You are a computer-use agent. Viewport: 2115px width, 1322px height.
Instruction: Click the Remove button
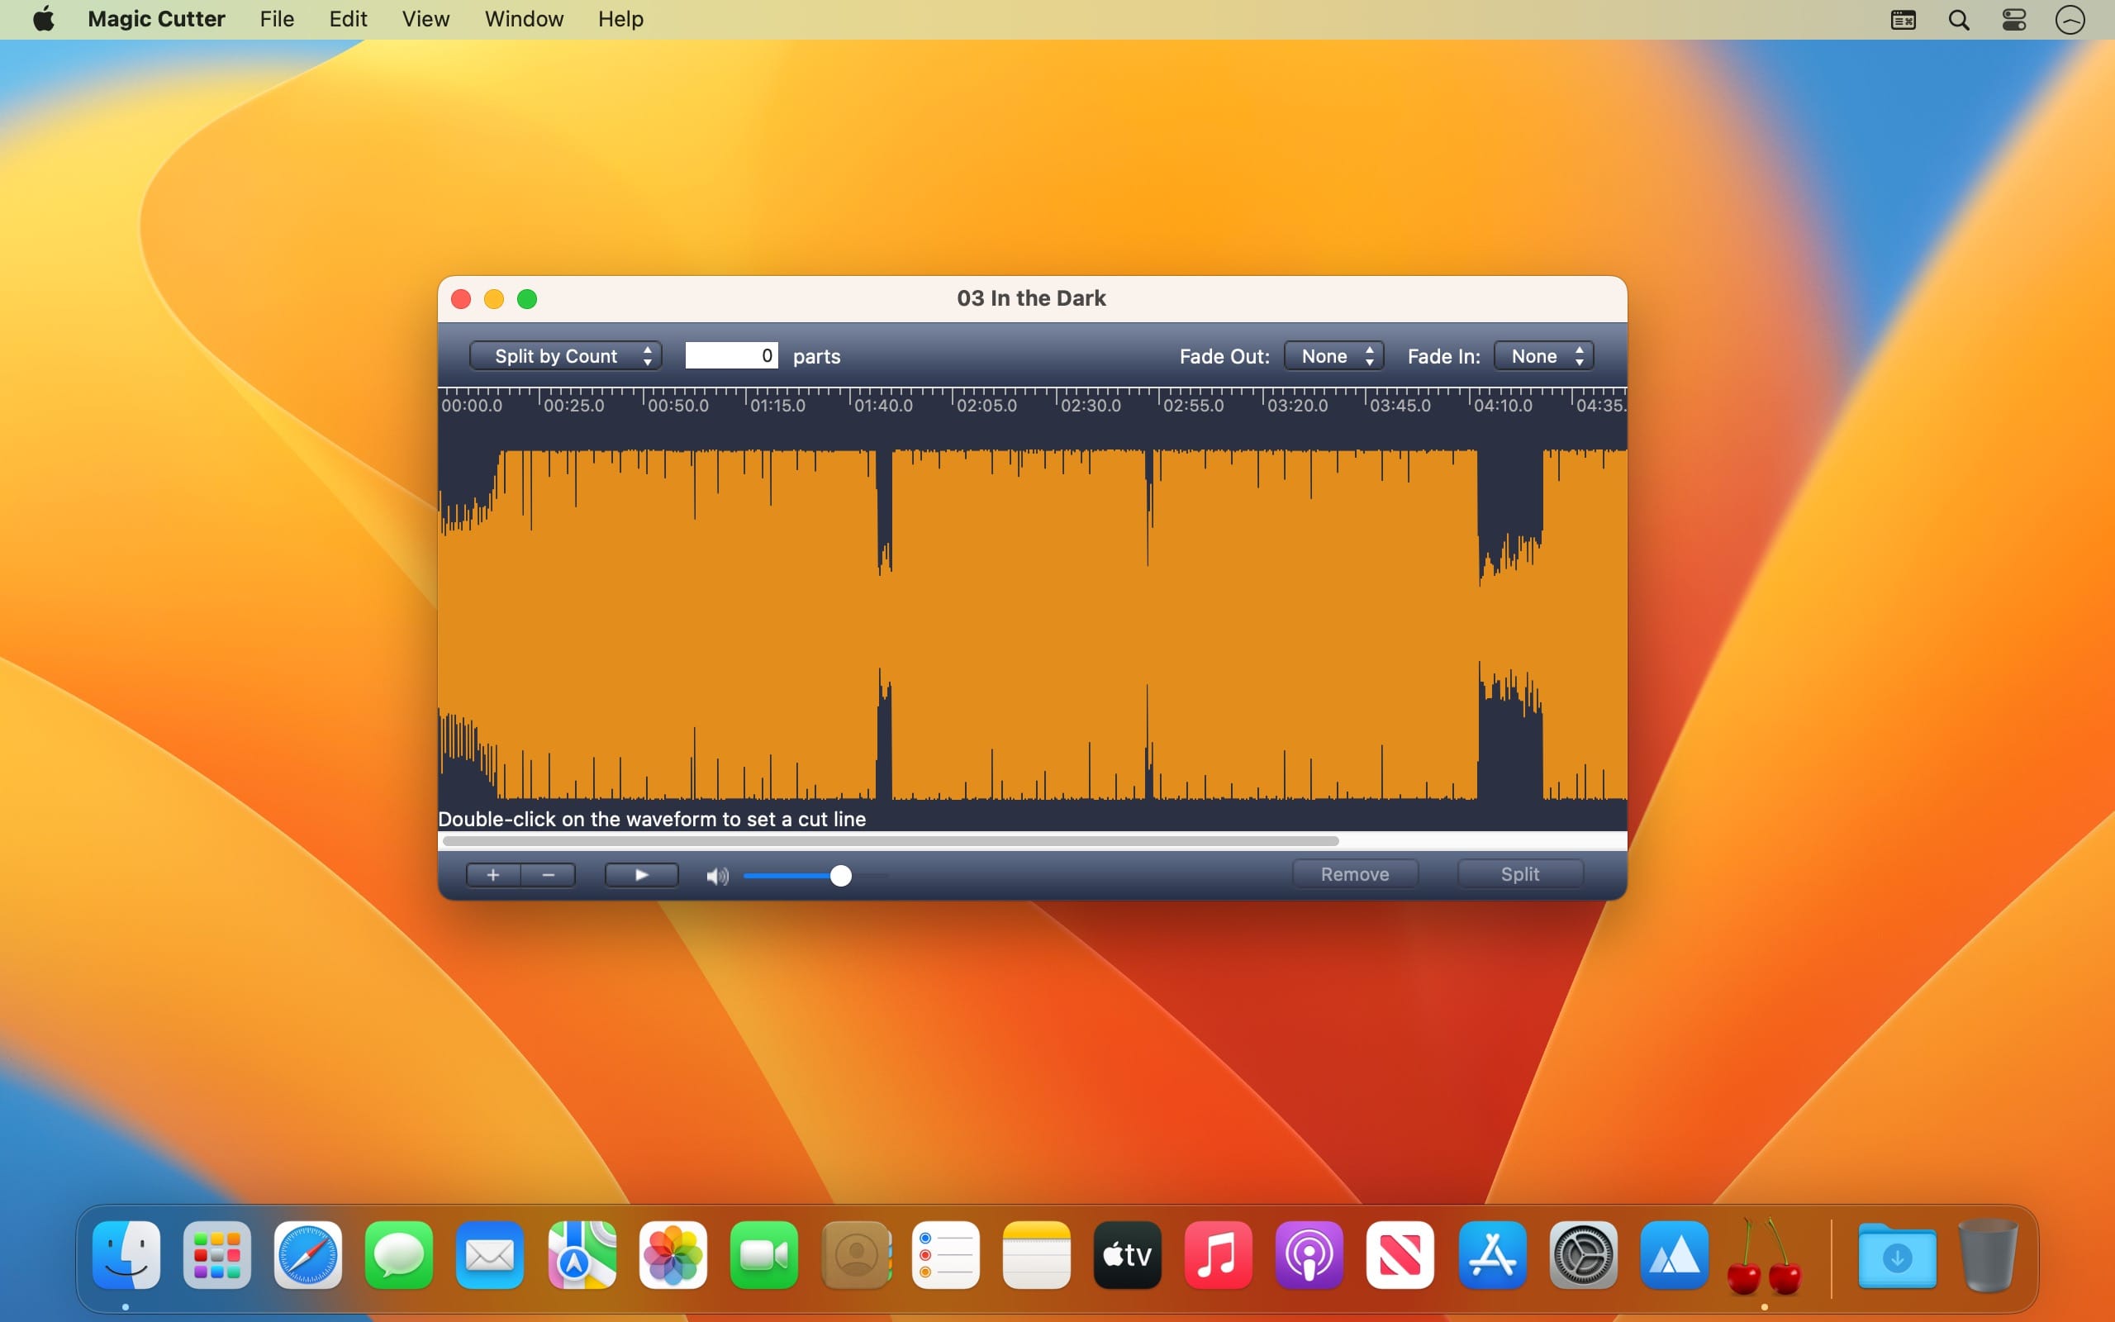(x=1354, y=874)
